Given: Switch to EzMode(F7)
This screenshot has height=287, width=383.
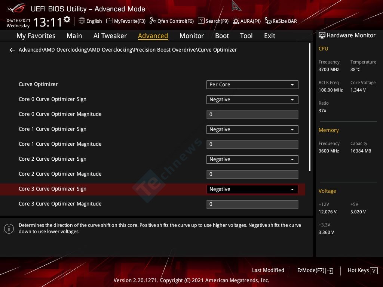Looking at the screenshot, I should 315,271.
